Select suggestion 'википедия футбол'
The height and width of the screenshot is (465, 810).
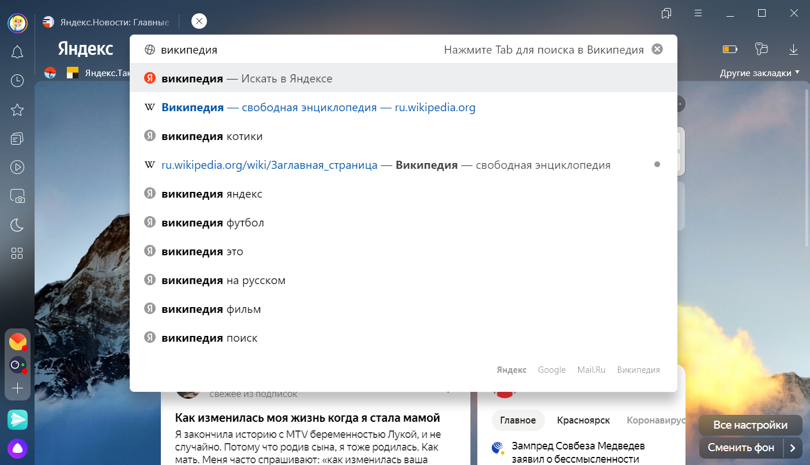(213, 223)
